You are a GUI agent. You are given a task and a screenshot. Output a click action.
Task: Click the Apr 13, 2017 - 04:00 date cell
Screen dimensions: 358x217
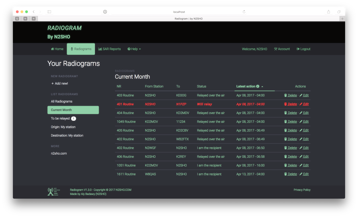tap(250, 174)
